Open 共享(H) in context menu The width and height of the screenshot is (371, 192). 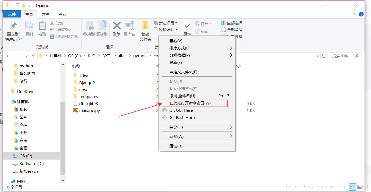(x=197, y=127)
